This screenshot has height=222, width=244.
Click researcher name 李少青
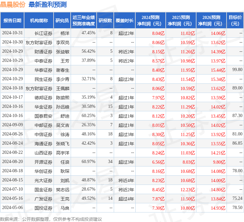[x=63, y=79]
